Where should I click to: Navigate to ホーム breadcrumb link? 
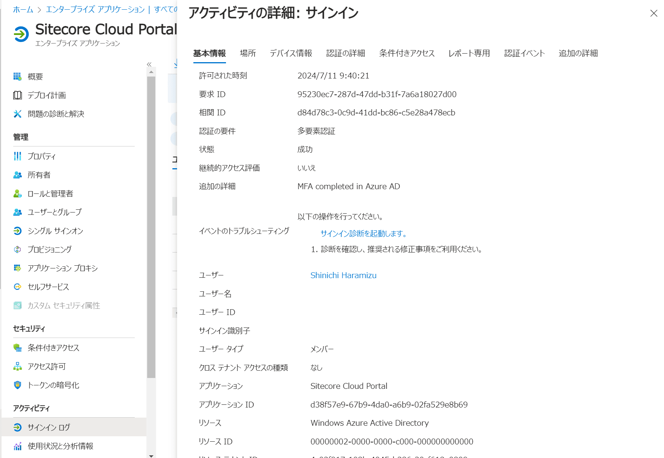23,9
